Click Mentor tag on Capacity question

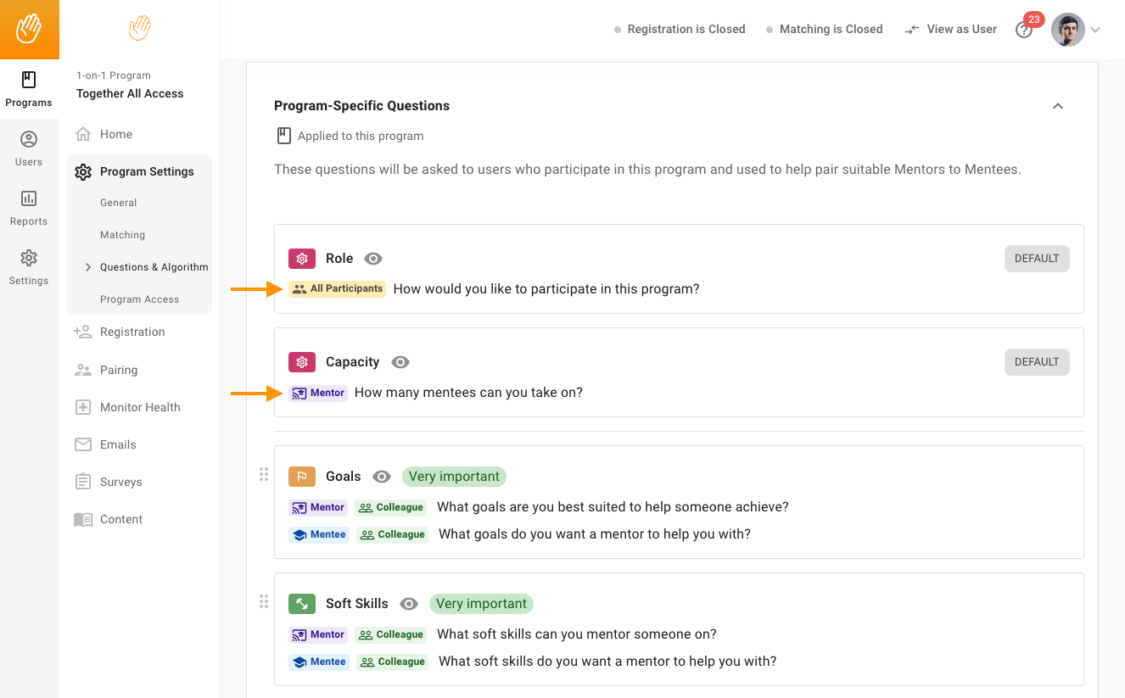coord(318,393)
